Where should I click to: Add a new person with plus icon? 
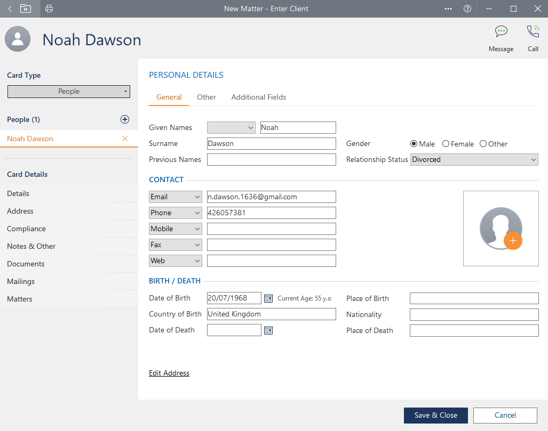point(125,119)
